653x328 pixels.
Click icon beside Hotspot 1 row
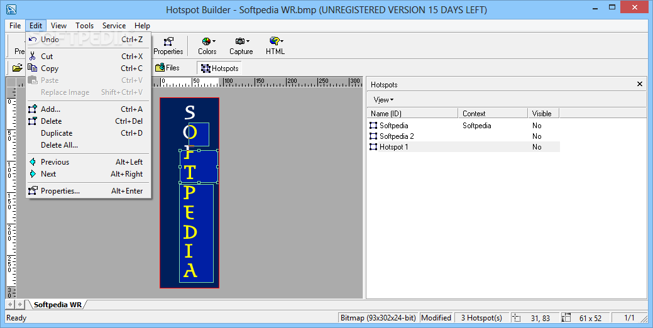coord(373,147)
